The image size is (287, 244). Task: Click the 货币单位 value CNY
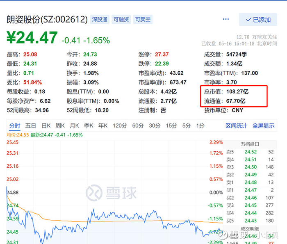pos(237,110)
